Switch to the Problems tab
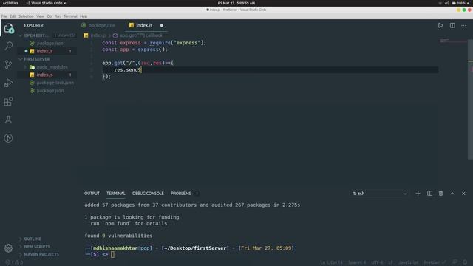Image resolution: width=473 pixels, height=266 pixels. pyautogui.click(x=180, y=194)
